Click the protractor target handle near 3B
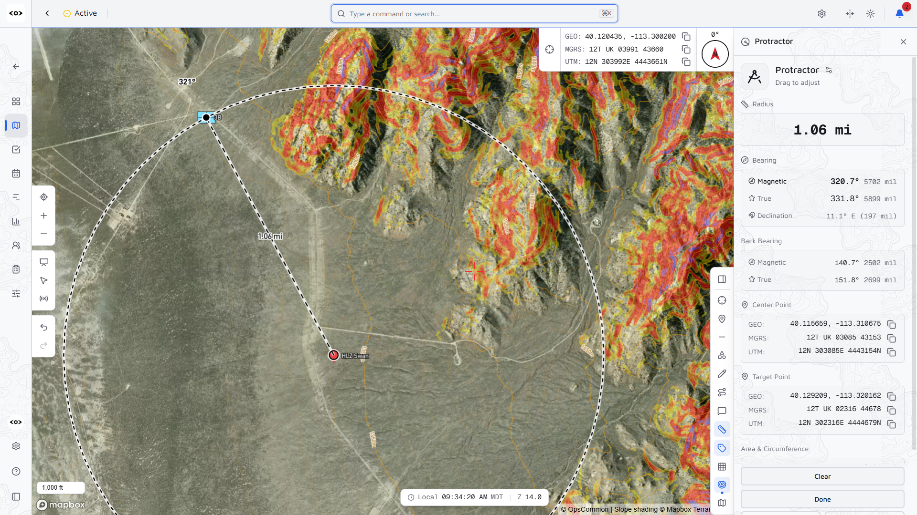Viewport: 917px width, 515px height. tap(206, 117)
